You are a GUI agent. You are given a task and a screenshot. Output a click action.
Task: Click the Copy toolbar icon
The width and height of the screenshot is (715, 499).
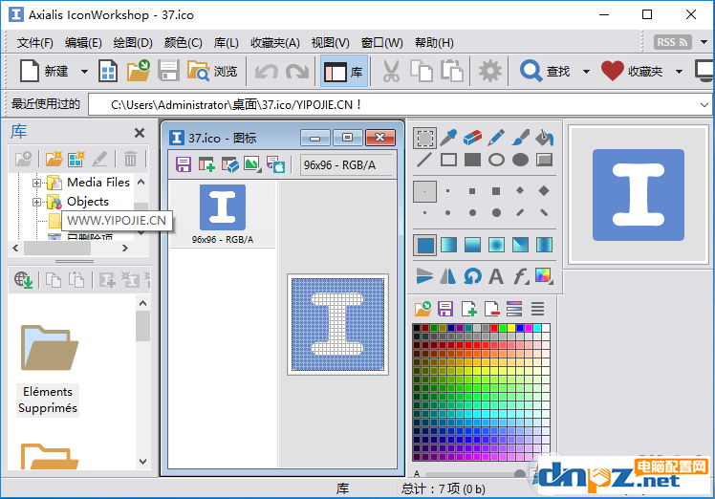pyautogui.click(x=422, y=72)
